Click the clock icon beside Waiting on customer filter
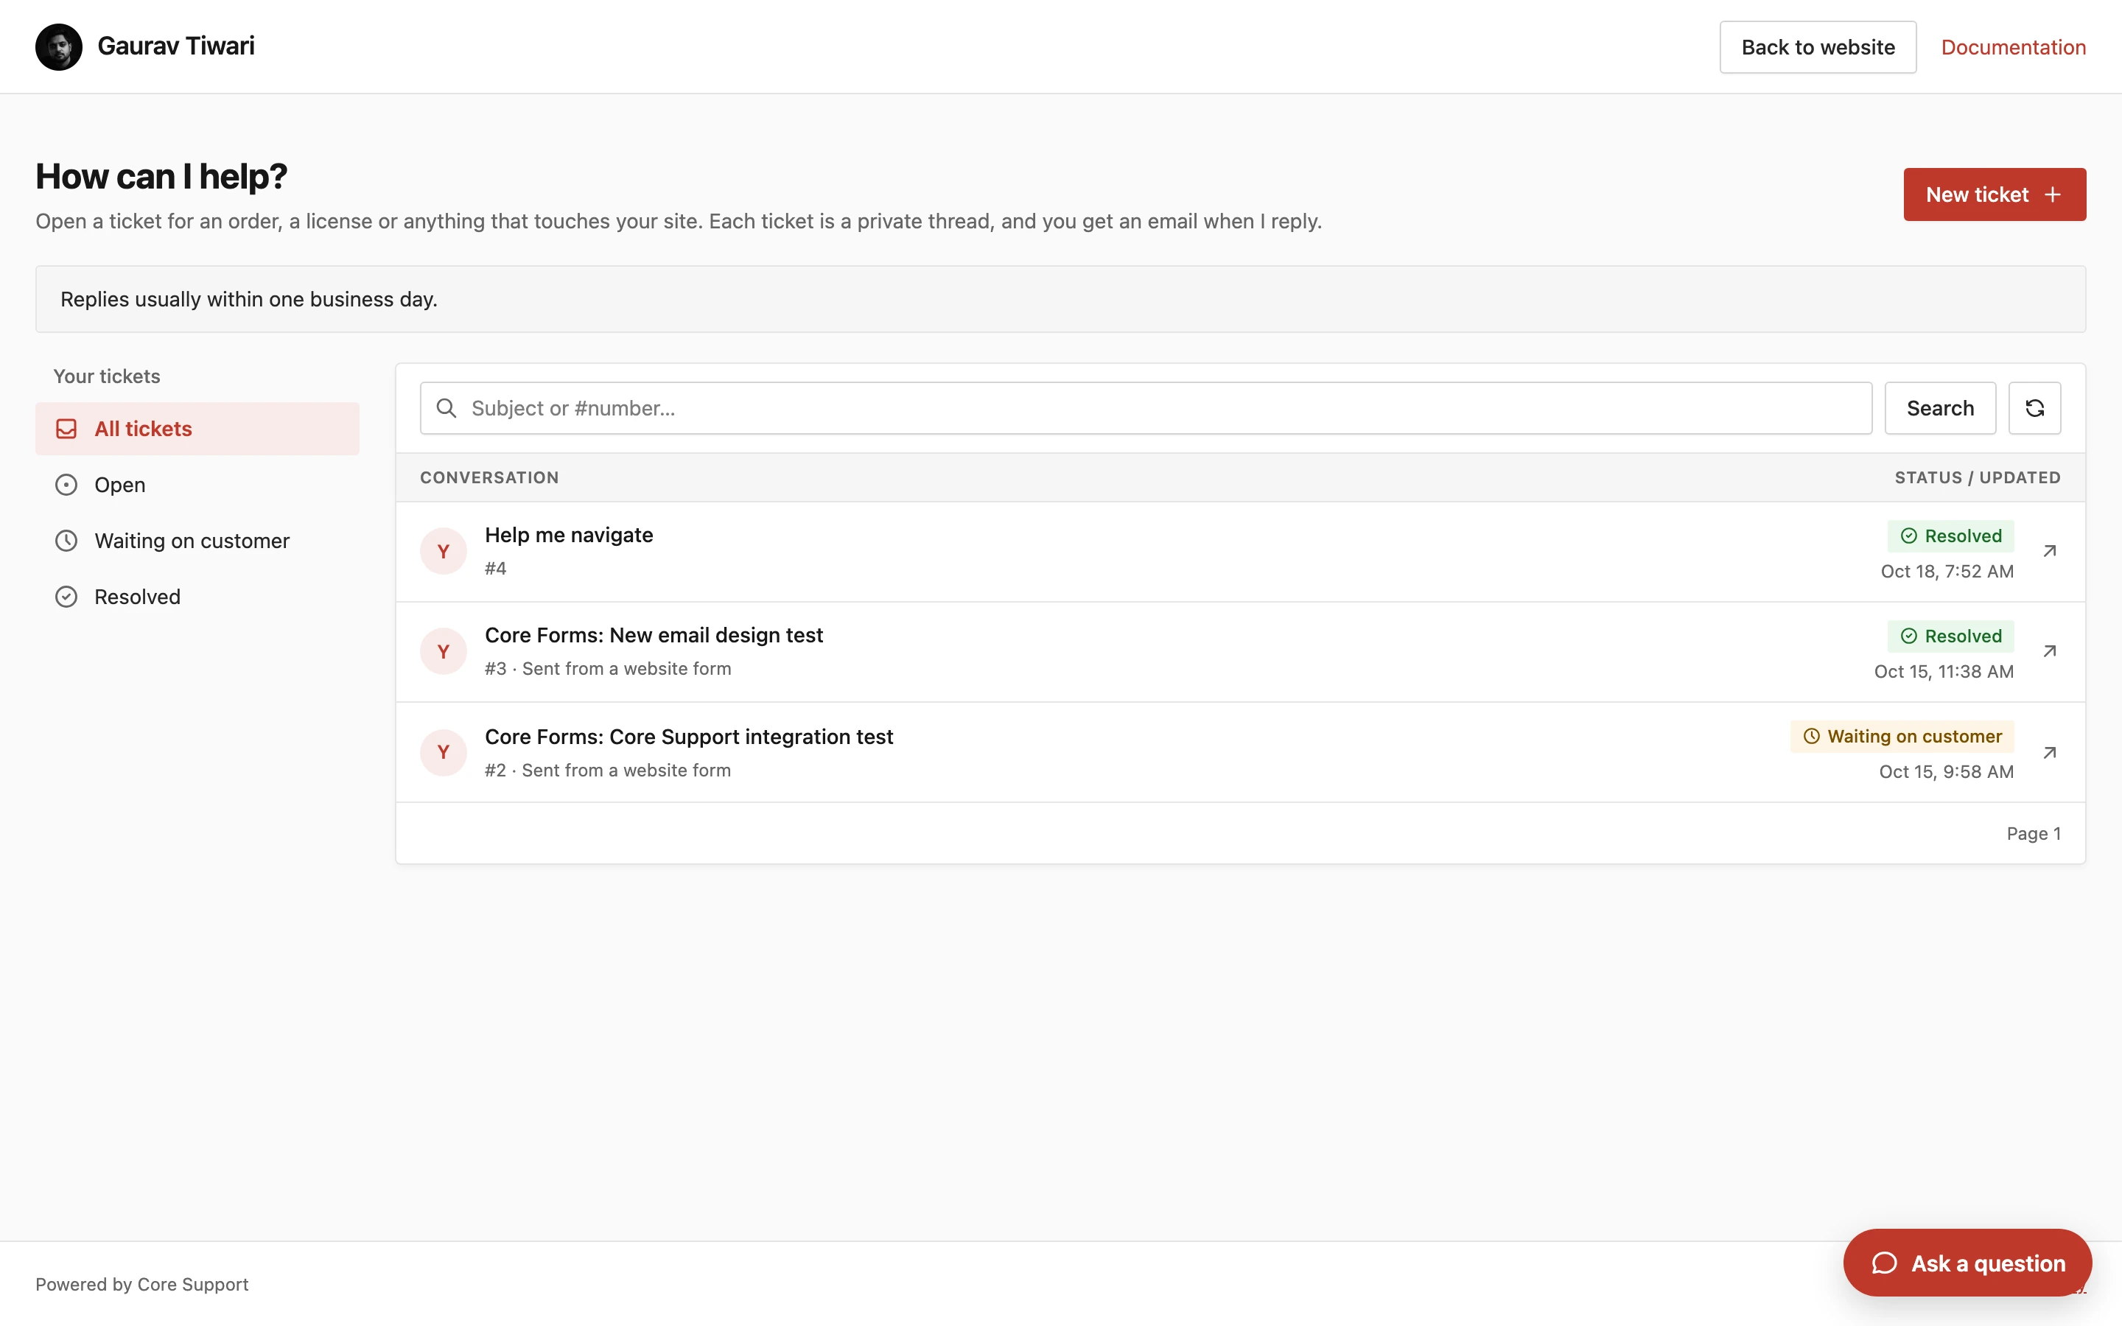 coord(66,540)
